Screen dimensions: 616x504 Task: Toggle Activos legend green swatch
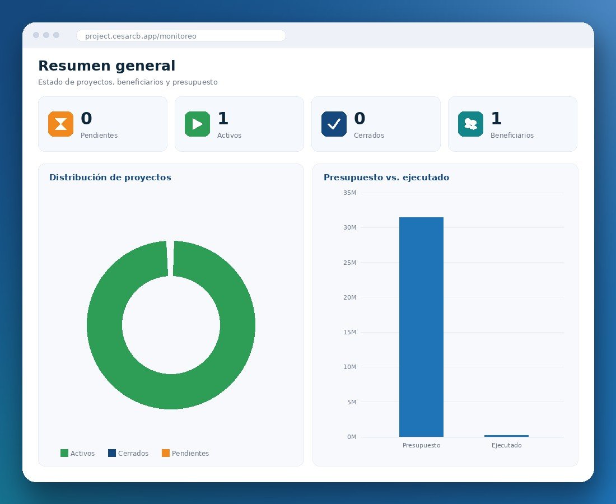(64, 453)
